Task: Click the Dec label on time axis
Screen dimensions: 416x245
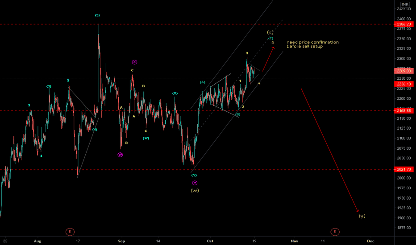Action: [370, 241]
